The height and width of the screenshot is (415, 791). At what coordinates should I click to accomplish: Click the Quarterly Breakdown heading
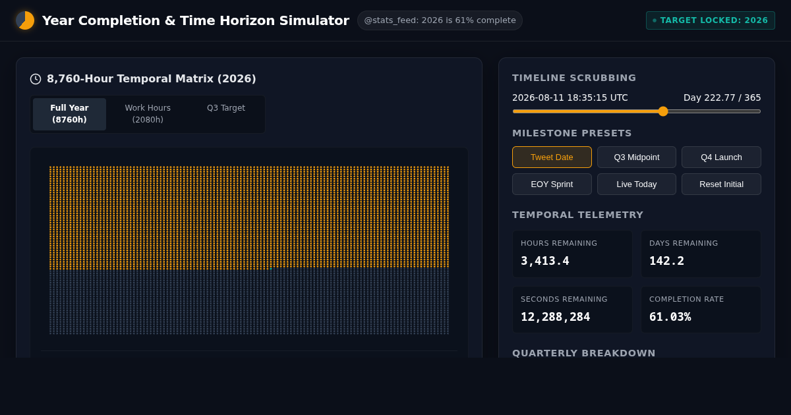tap(584, 353)
